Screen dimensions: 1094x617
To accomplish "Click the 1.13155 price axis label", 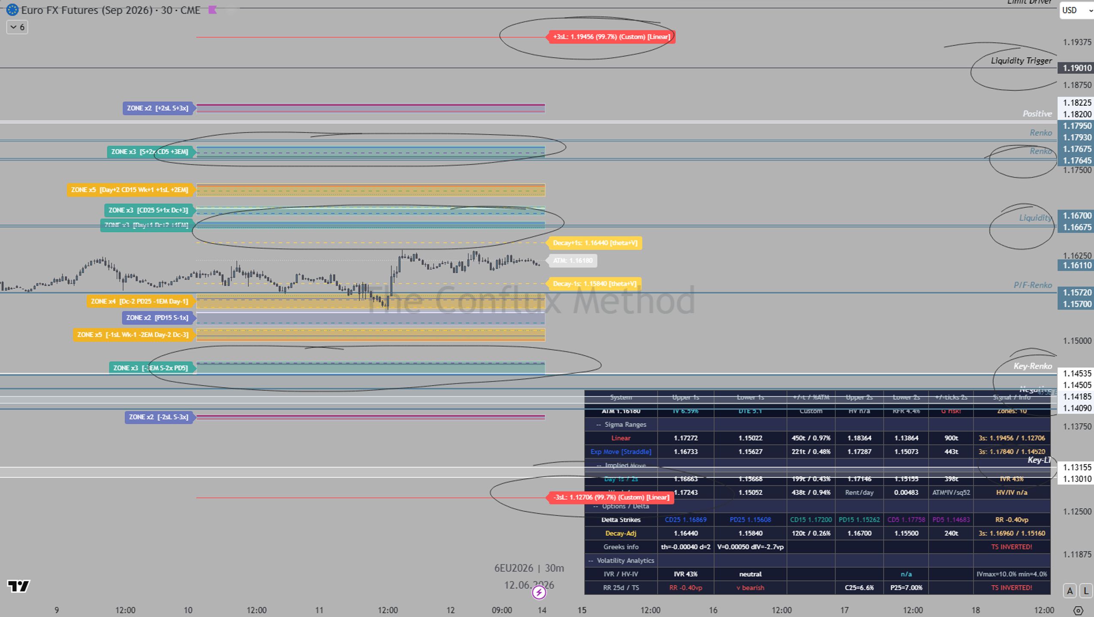I will 1076,467.
